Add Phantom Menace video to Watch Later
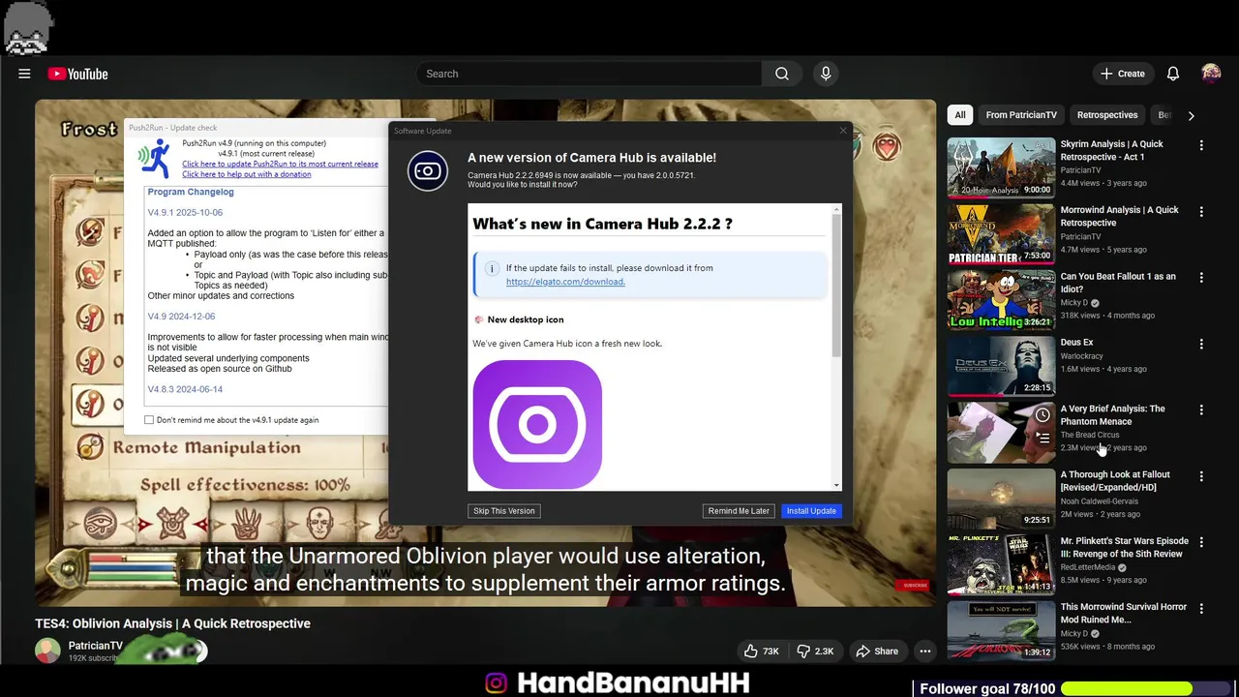 point(1043,415)
